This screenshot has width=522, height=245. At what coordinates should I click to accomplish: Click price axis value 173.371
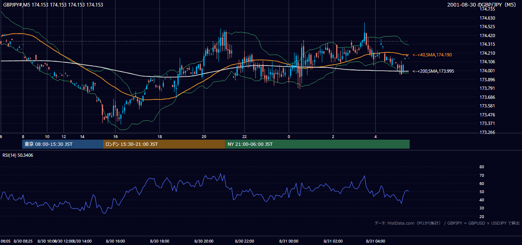pyautogui.click(x=487, y=123)
